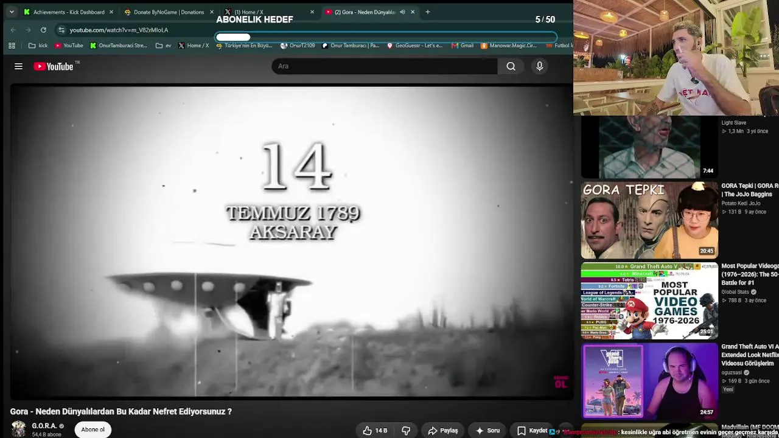
Task: Close the Home / X tab
Action: click(x=312, y=12)
